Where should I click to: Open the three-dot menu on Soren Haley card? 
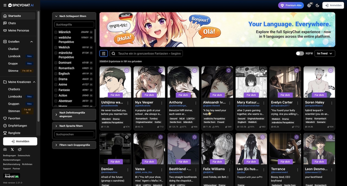332,103
